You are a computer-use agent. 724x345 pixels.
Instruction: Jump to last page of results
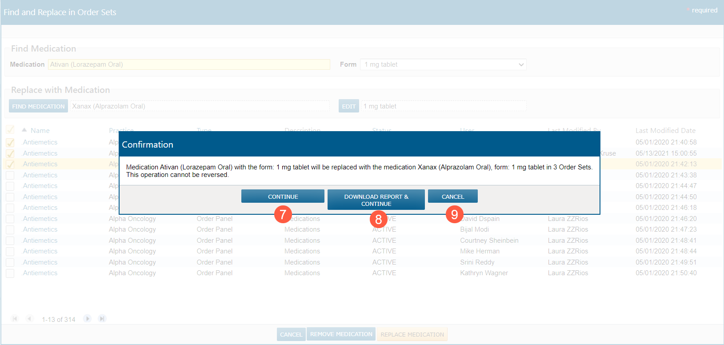click(x=102, y=319)
